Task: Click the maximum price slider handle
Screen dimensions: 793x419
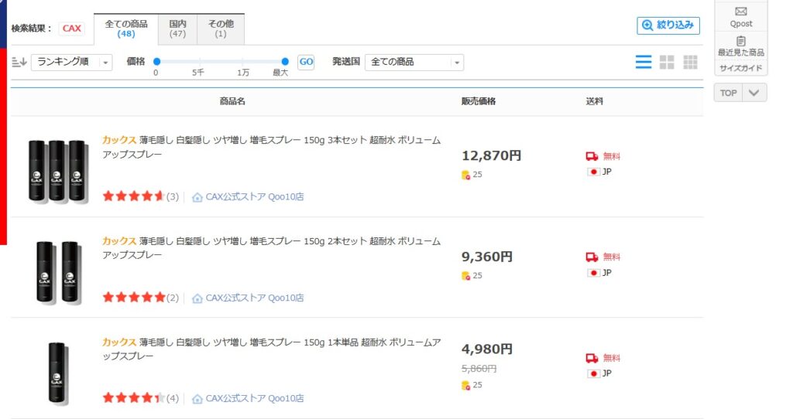Action: [285, 62]
